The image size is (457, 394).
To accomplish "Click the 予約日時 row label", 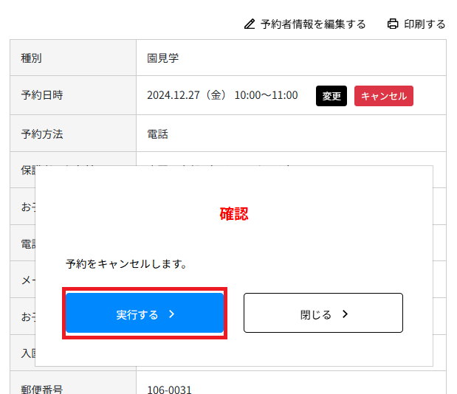I will point(42,95).
